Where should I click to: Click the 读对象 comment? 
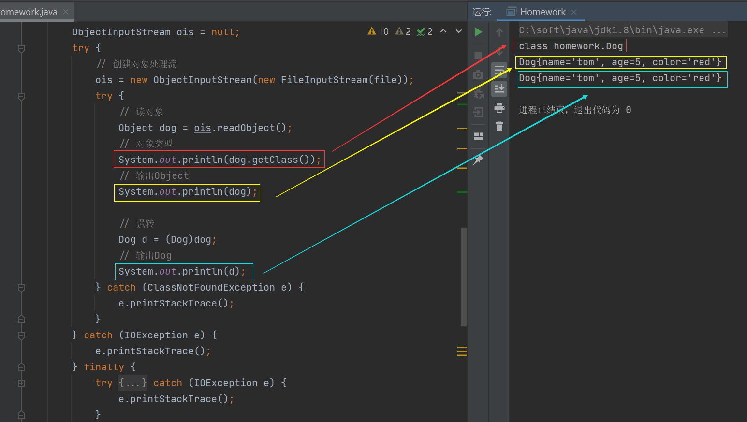pos(141,112)
